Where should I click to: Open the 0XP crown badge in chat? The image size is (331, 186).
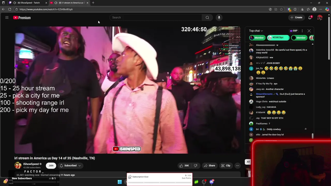(294, 31)
